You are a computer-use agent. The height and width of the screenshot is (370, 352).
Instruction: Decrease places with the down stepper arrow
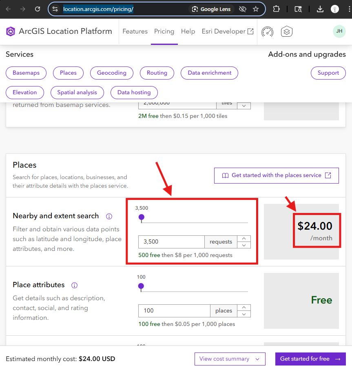point(244,314)
